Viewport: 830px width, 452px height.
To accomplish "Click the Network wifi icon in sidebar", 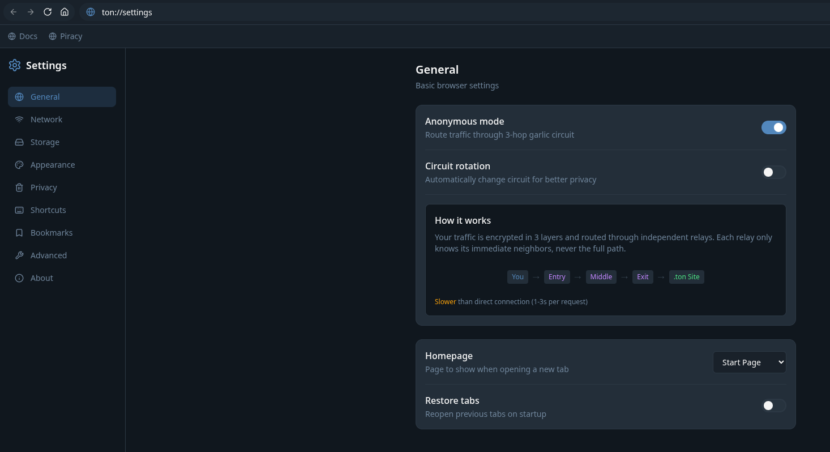I will click(x=19, y=120).
